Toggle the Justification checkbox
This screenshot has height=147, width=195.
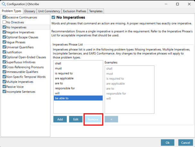coord(4,52)
